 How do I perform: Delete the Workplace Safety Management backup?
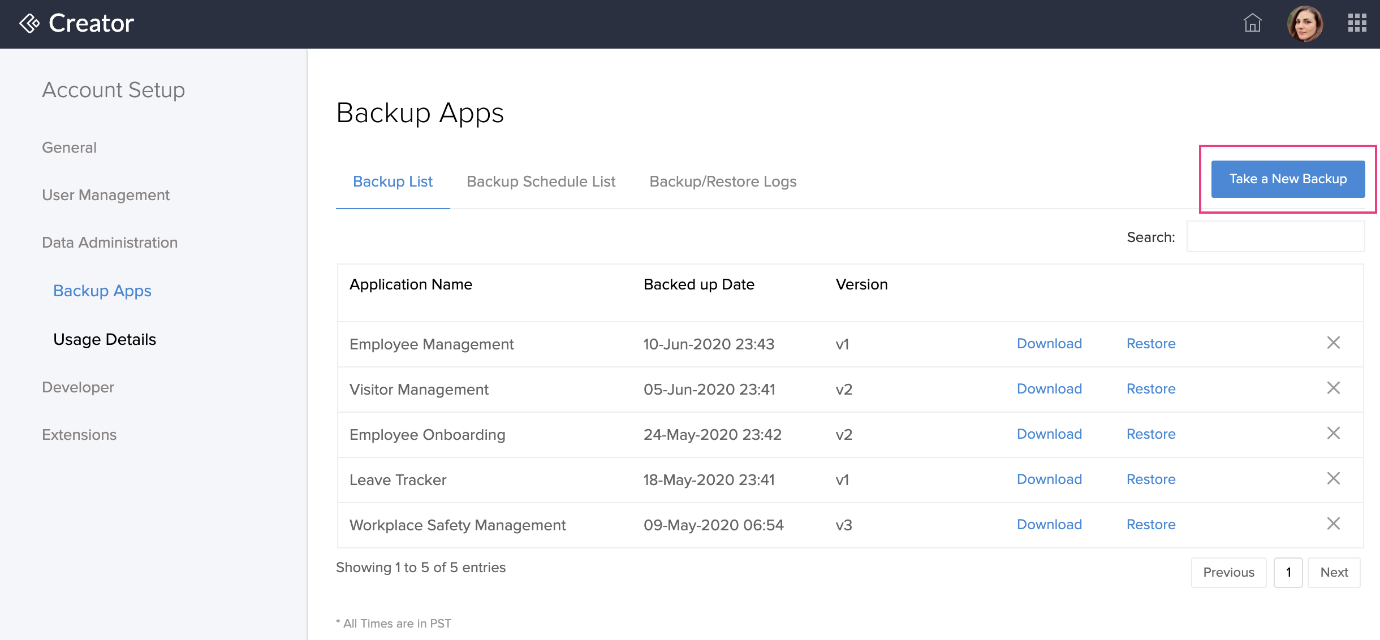(x=1334, y=524)
